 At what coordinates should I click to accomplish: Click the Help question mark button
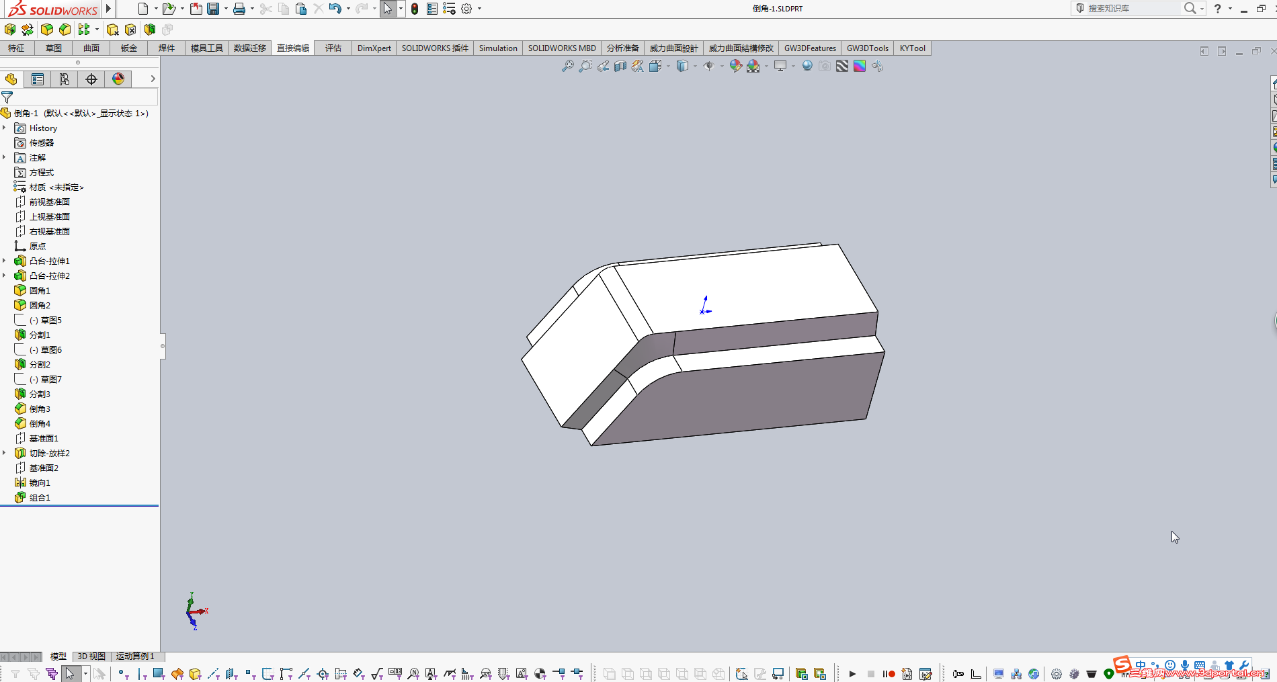(1217, 9)
